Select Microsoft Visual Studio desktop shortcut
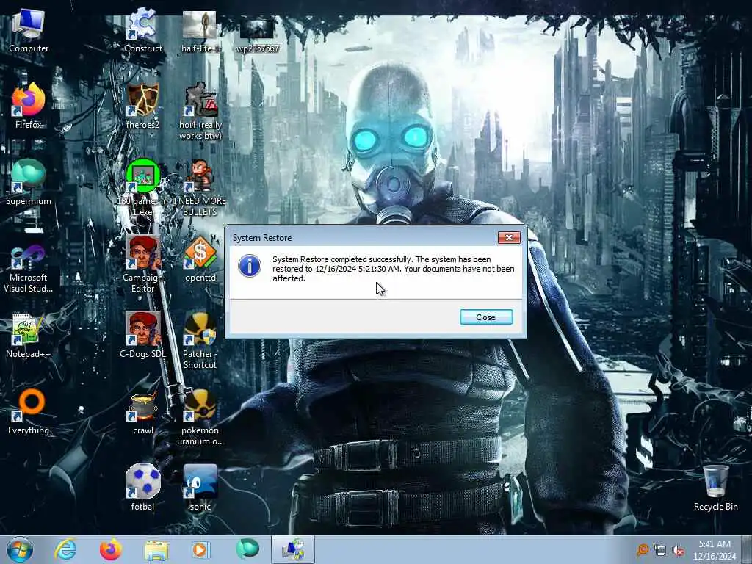Viewport: 752px width, 564px height. point(29,269)
